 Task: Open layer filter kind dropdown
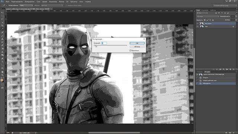pos(202,13)
